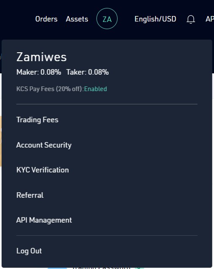This screenshot has height=269, width=214.
Task: Open API Management option
Action: 44,220
